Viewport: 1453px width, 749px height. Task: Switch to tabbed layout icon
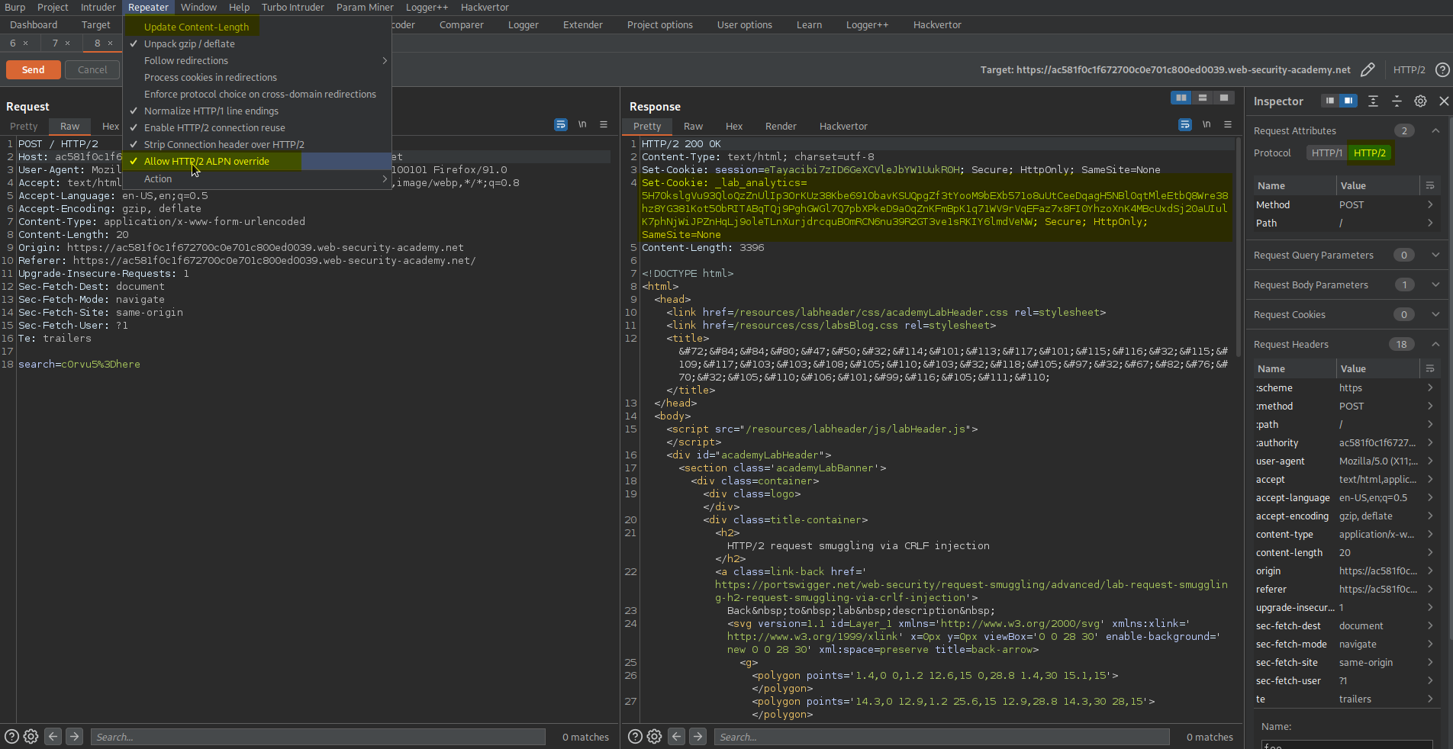coord(1224,98)
